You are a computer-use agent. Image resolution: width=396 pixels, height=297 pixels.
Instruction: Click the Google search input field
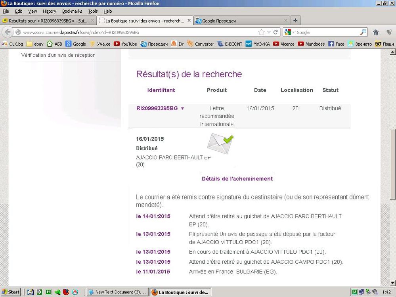click(327, 33)
